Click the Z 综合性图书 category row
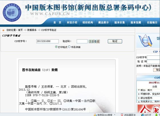This screenshot has height=116, width=160. (148, 98)
